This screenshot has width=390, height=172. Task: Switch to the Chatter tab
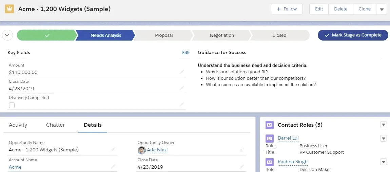(x=56, y=125)
